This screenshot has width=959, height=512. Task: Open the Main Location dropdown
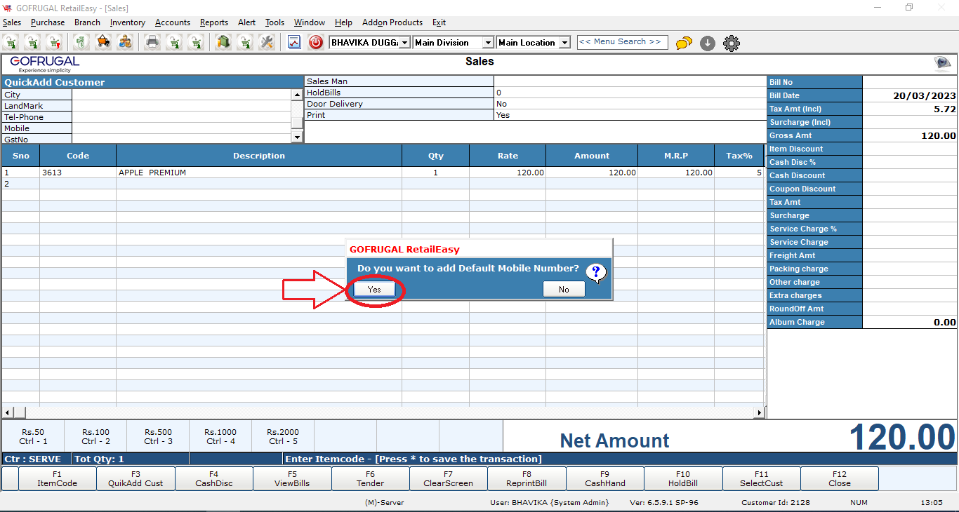pos(564,43)
